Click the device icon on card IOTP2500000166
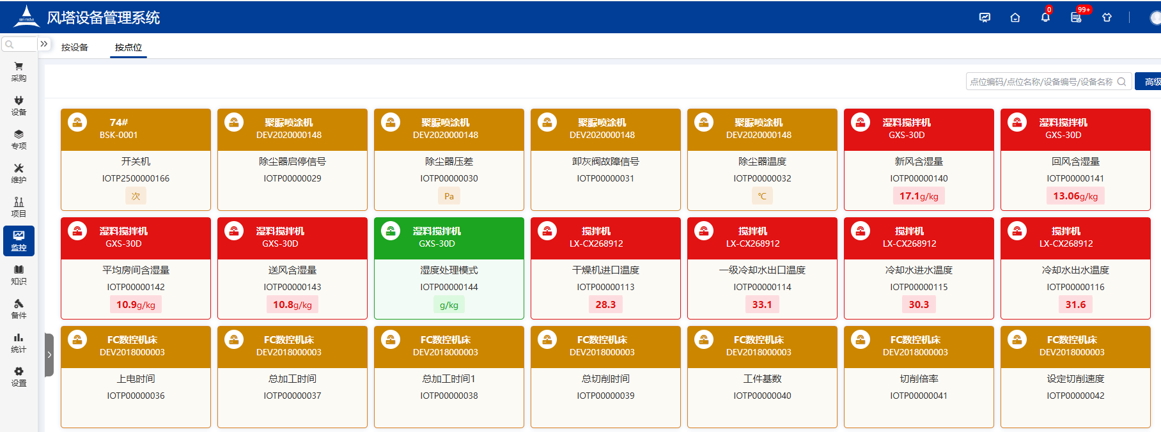Image resolution: width=1161 pixels, height=432 pixels. pyautogui.click(x=77, y=122)
